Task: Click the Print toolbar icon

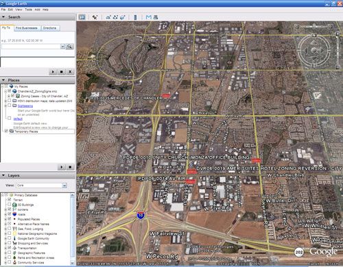Action: point(156,17)
